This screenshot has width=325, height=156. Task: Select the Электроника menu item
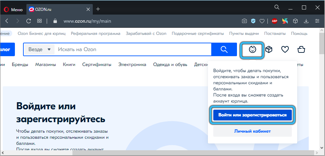[132, 65]
